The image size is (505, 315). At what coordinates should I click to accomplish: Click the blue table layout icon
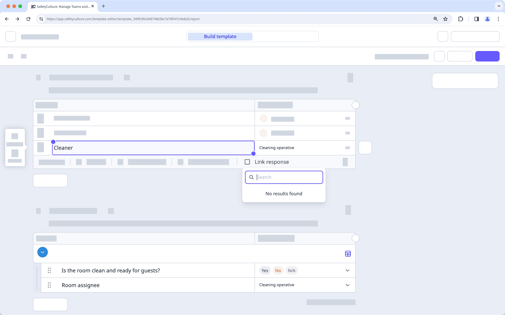pyautogui.click(x=348, y=253)
